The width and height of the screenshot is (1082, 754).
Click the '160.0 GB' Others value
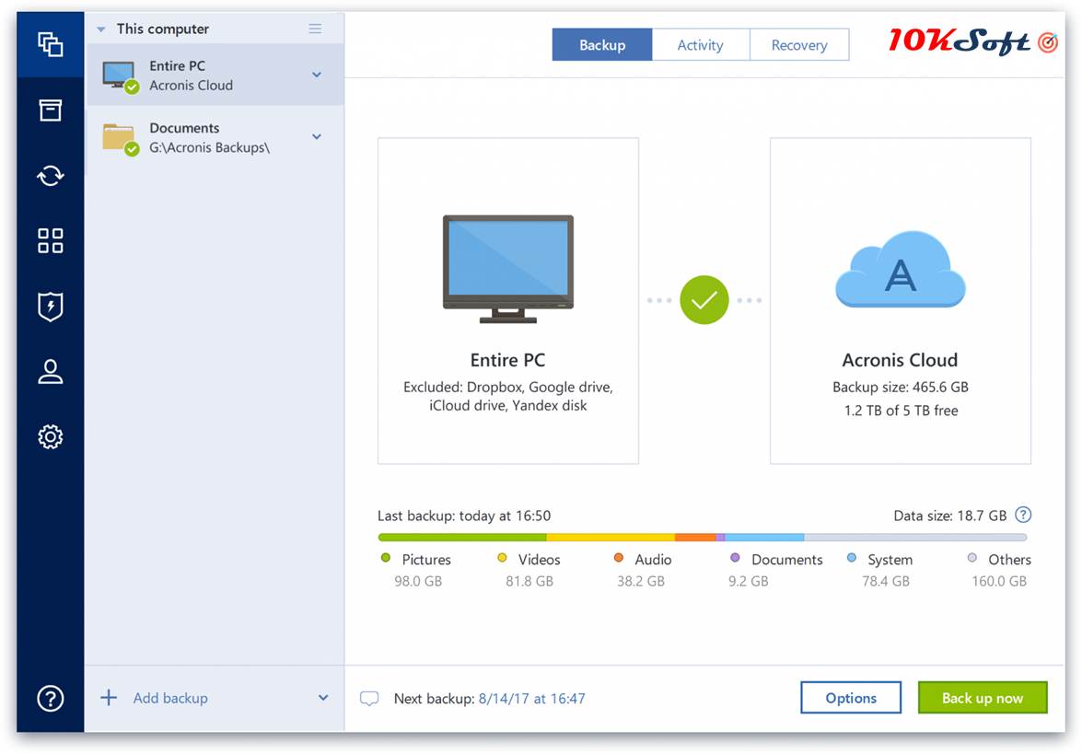(999, 582)
